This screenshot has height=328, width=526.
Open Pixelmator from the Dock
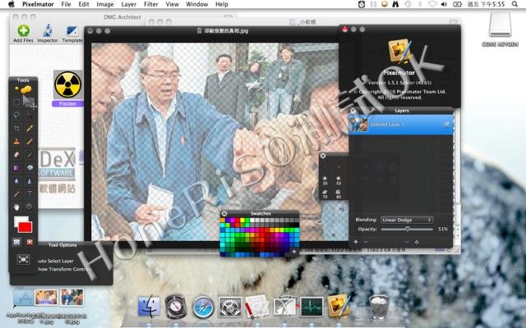point(338,307)
